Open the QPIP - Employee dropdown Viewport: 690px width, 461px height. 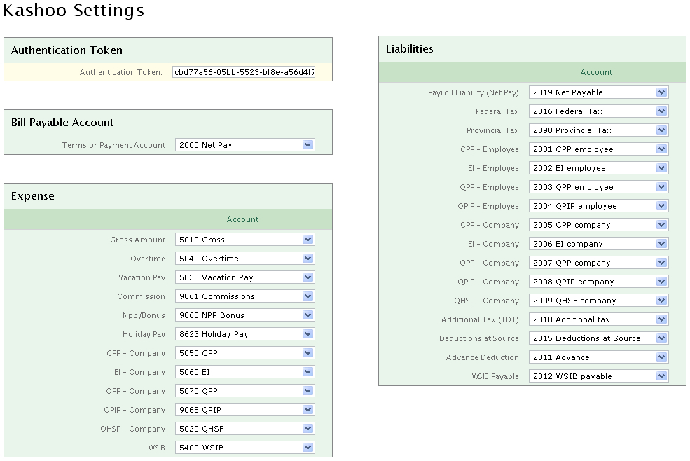coord(598,206)
